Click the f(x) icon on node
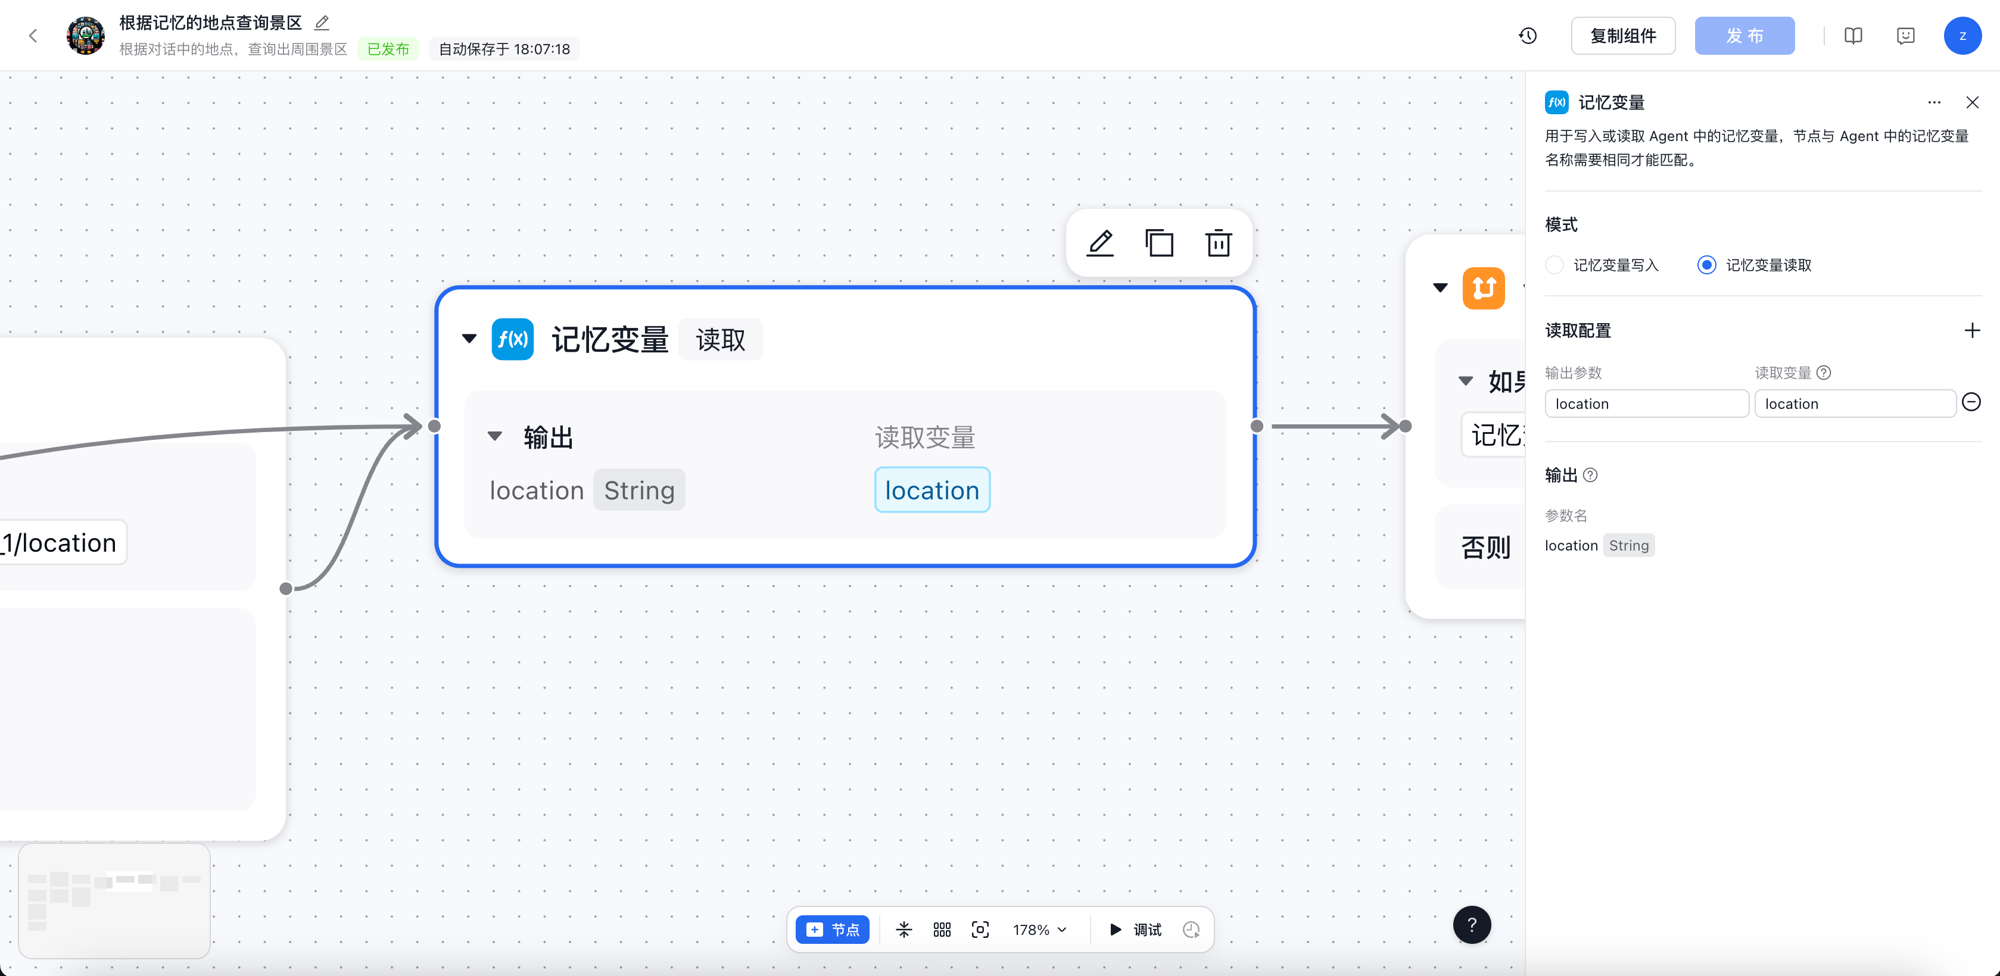The image size is (2000, 976). tap(512, 339)
